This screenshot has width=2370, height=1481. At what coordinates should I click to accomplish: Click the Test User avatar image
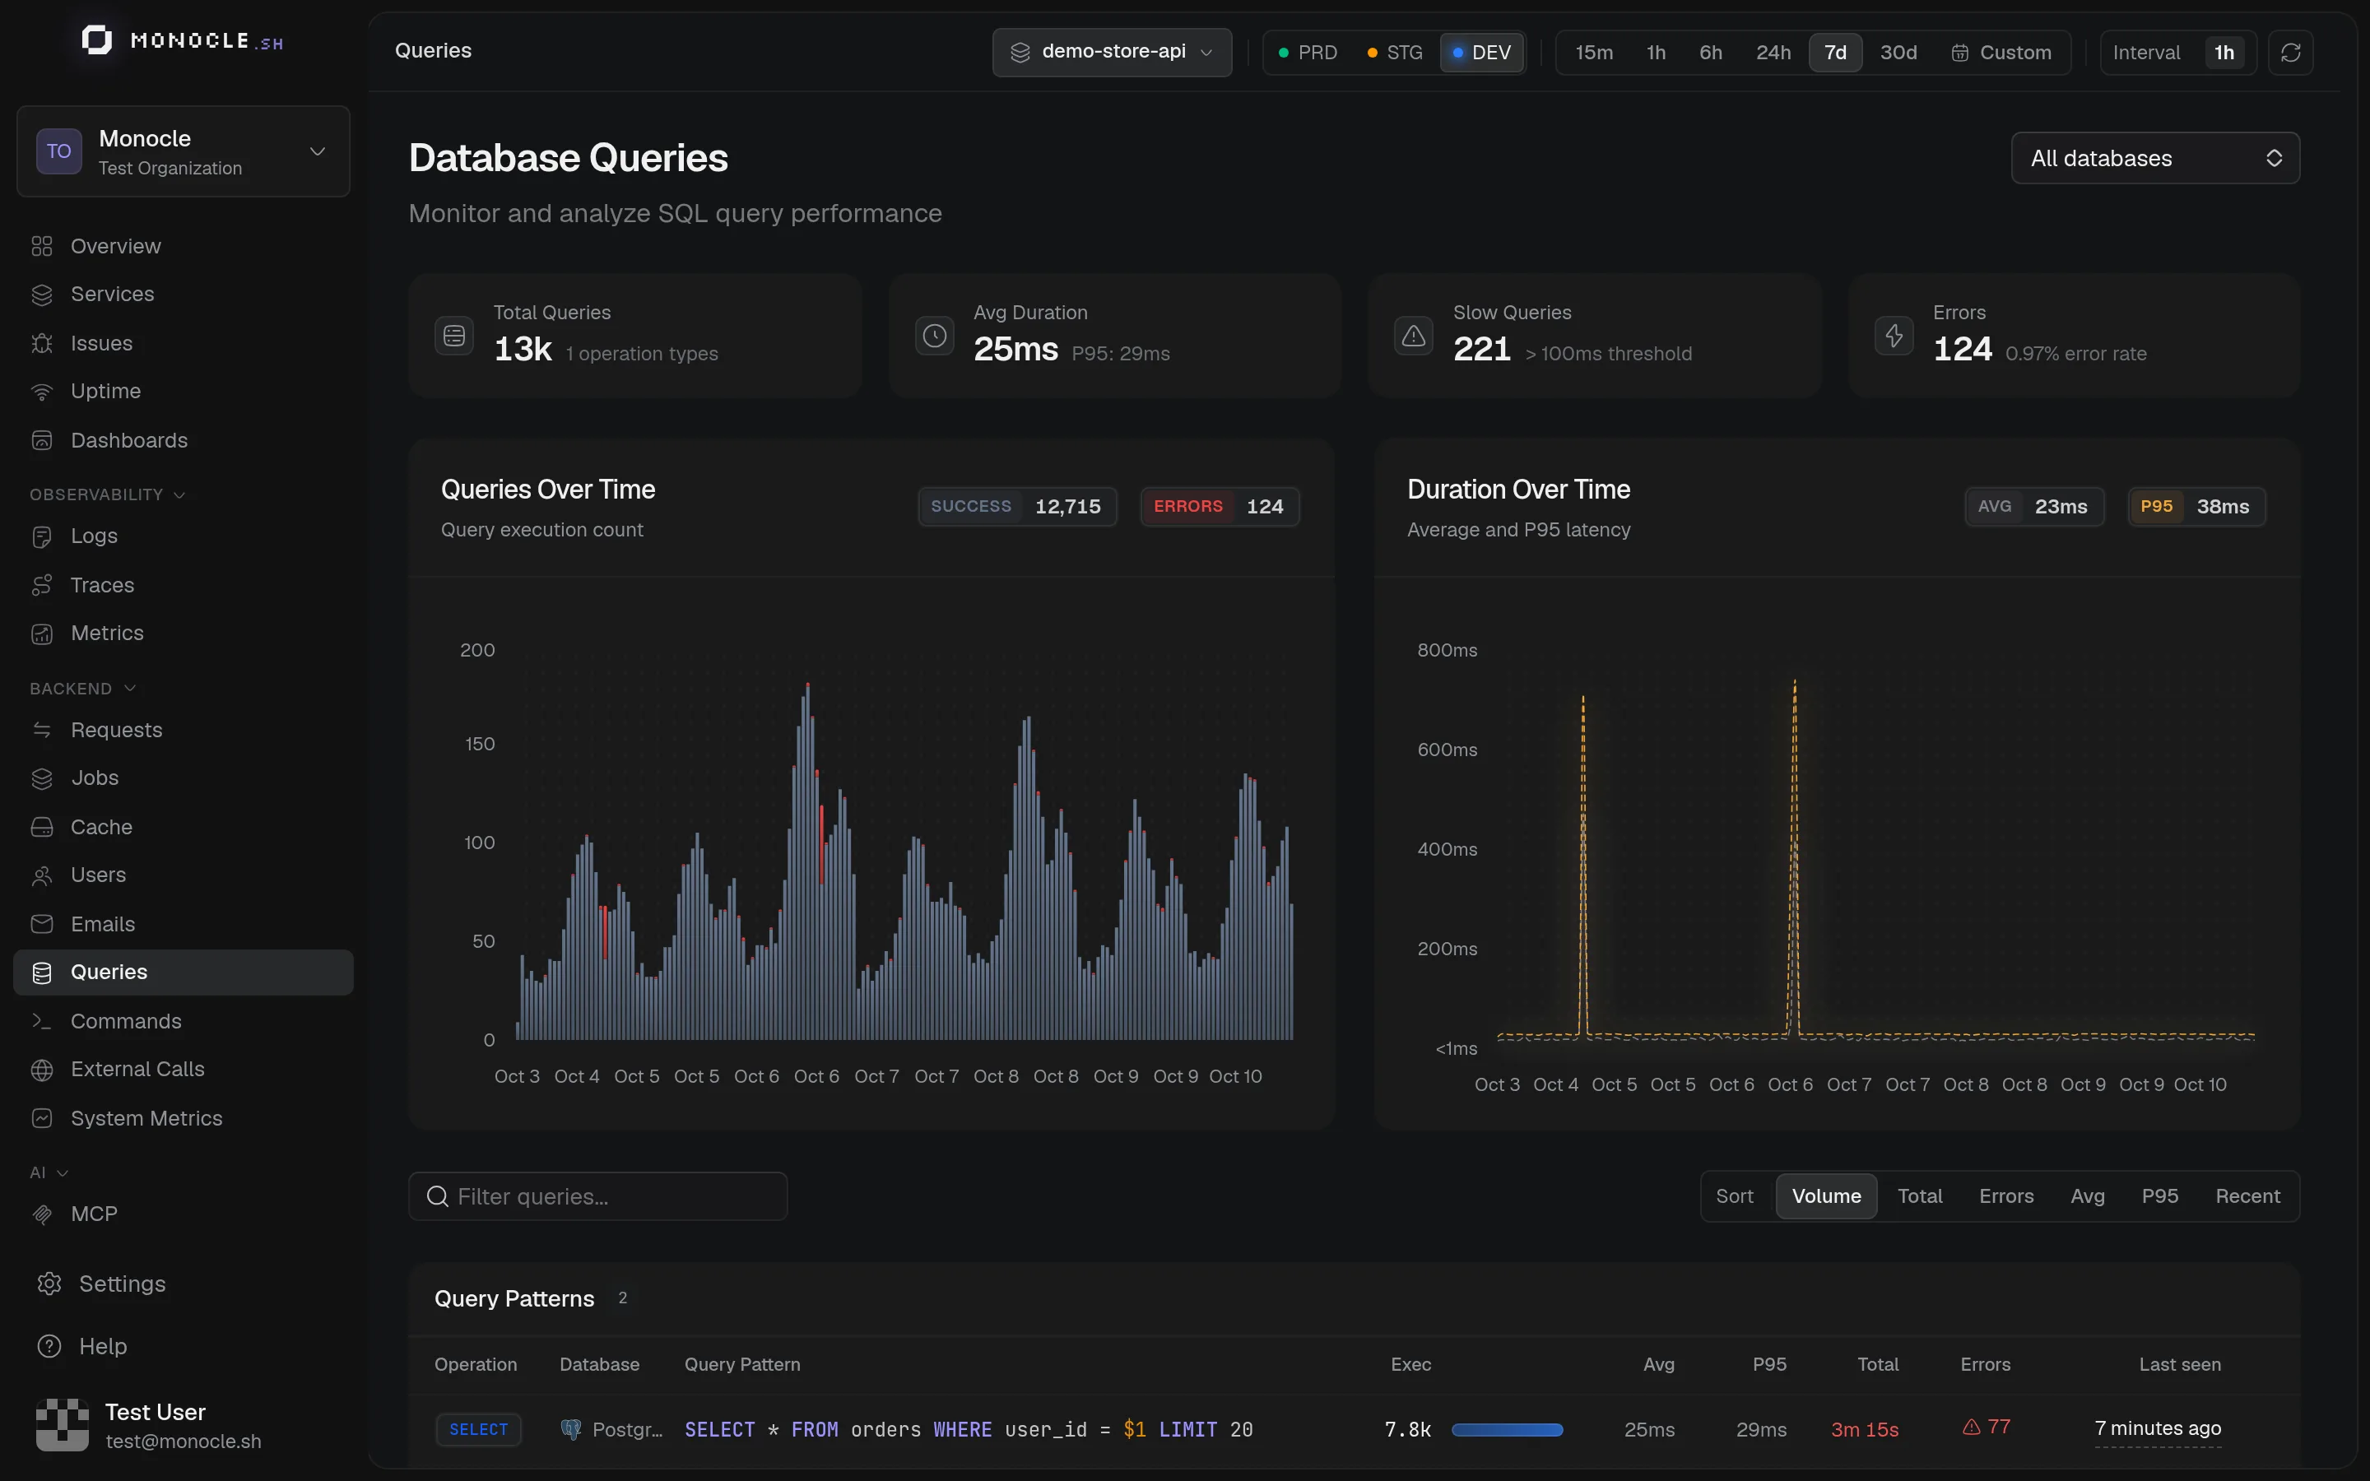click(62, 1424)
